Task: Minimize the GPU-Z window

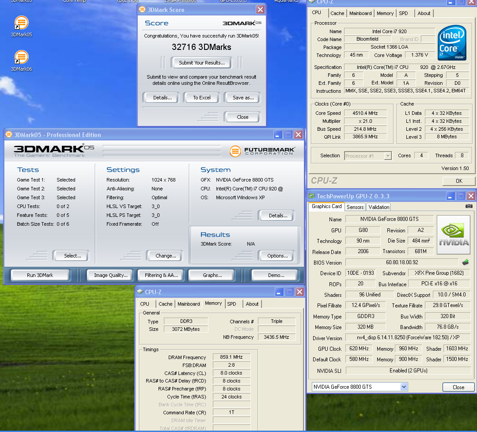Action: pos(450,196)
